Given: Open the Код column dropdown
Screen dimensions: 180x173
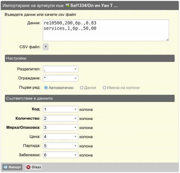Looking at the screenshot, I should pos(61,109).
